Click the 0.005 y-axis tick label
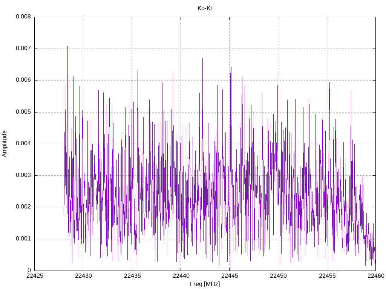The width and height of the screenshot is (386, 289). pyautogui.click(x=23, y=112)
